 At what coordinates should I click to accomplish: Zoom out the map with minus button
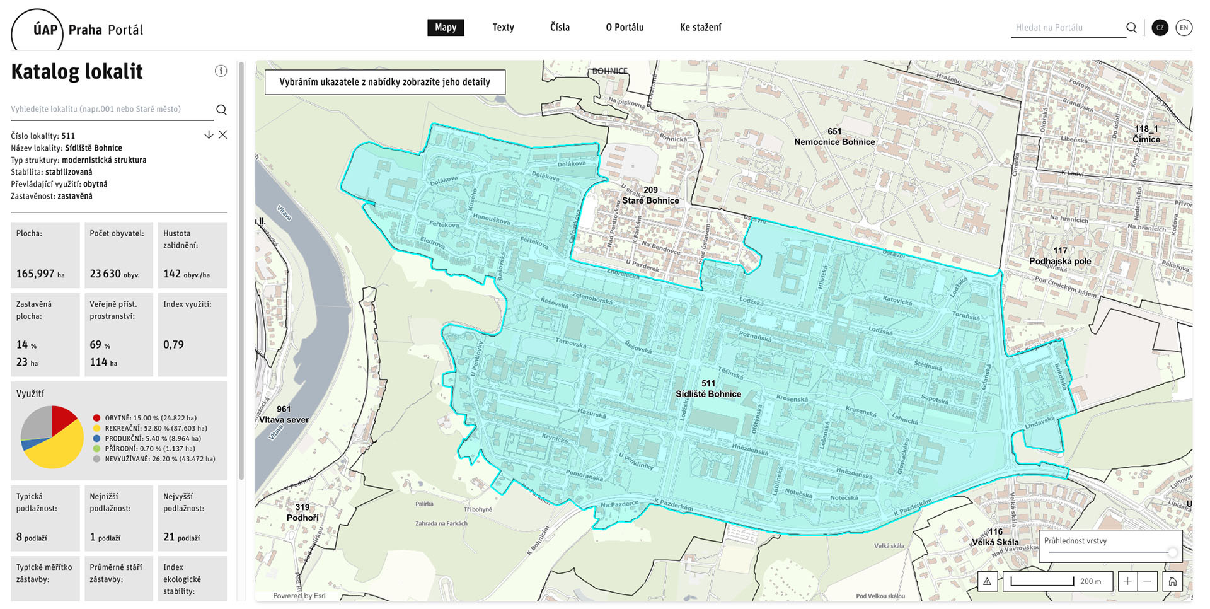tap(1148, 581)
